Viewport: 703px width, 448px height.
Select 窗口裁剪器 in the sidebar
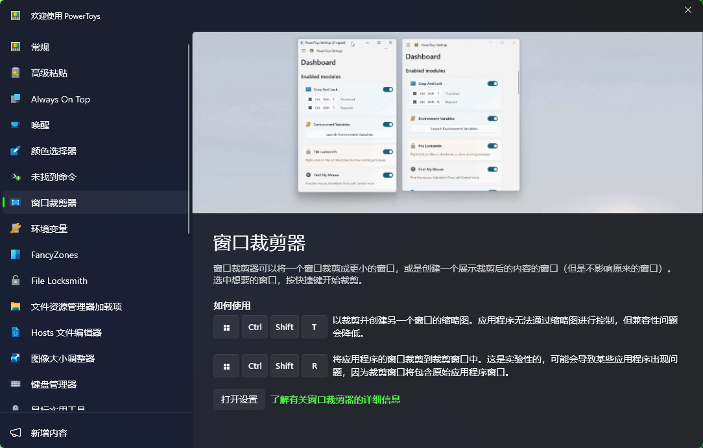click(95, 203)
